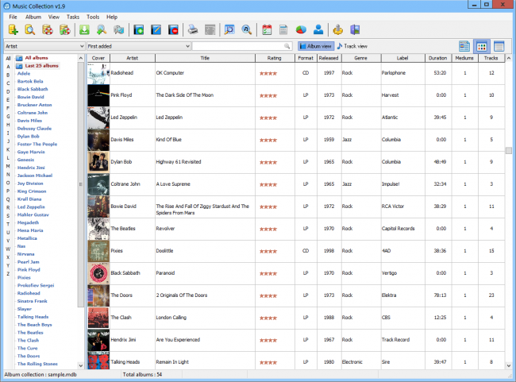Open the Tools menu
Screen dimensions: 516x382
pyautogui.click(x=93, y=17)
